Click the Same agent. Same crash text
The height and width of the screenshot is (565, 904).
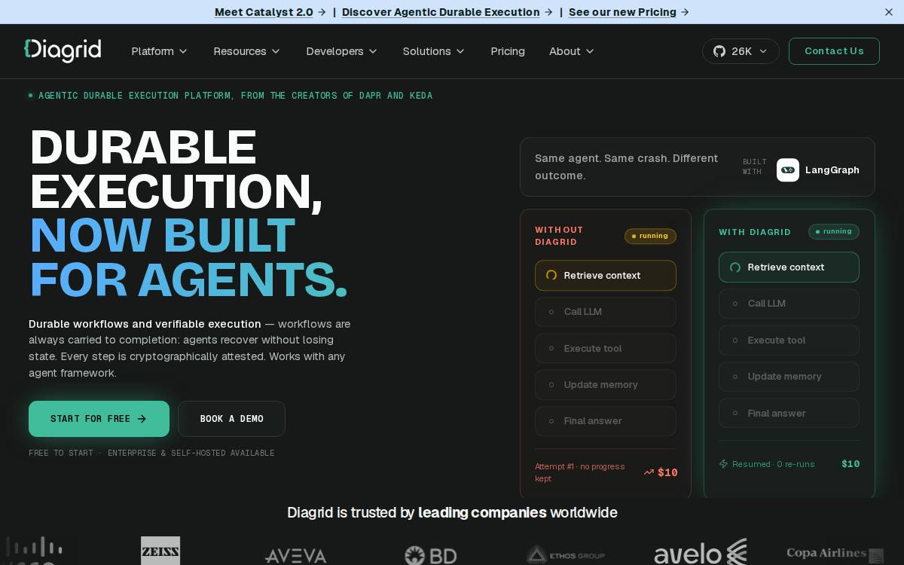point(627,166)
